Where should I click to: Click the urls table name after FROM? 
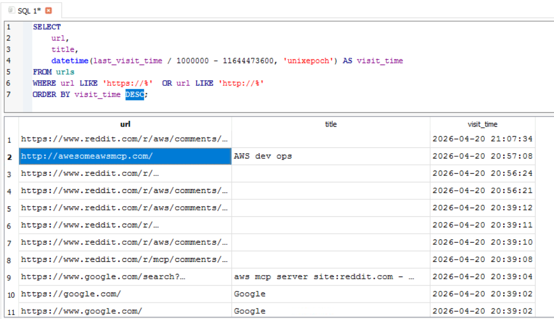pyautogui.click(x=65, y=72)
